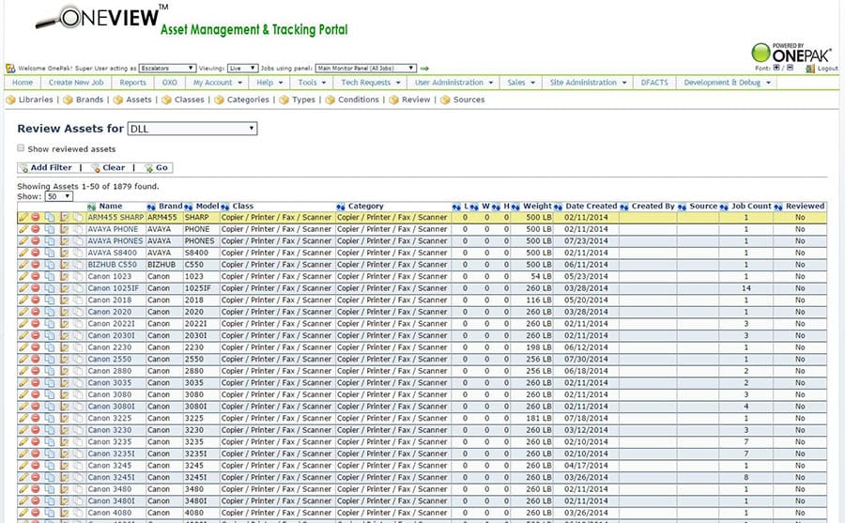This screenshot has width=845, height=523.
Task: Click the sort icon beside Date Created column
Action: [x=558, y=207]
